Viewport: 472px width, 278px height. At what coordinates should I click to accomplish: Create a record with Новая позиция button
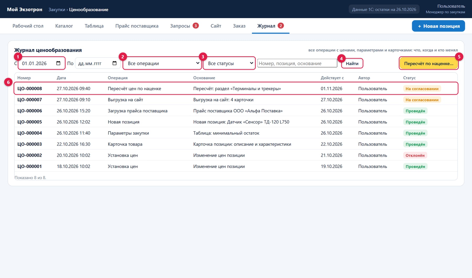[438, 26]
